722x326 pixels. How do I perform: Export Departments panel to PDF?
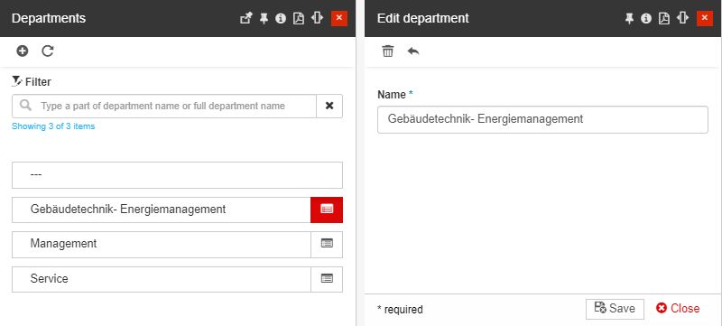pyautogui.click(x=299, y=18)
